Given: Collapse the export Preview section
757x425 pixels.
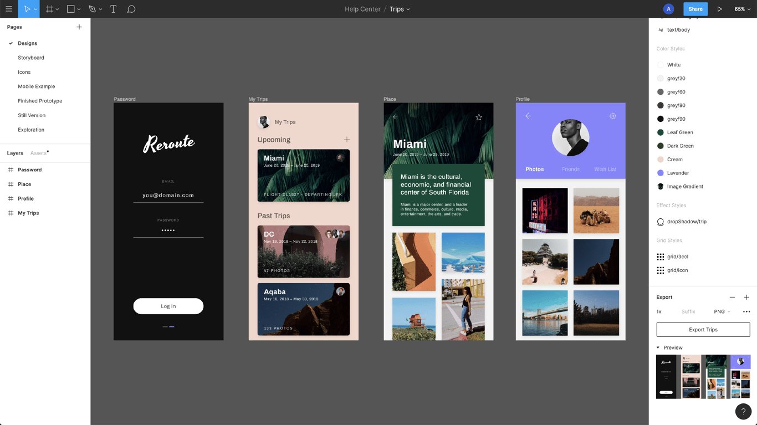Looking at the screenshot, I should 658,347.
